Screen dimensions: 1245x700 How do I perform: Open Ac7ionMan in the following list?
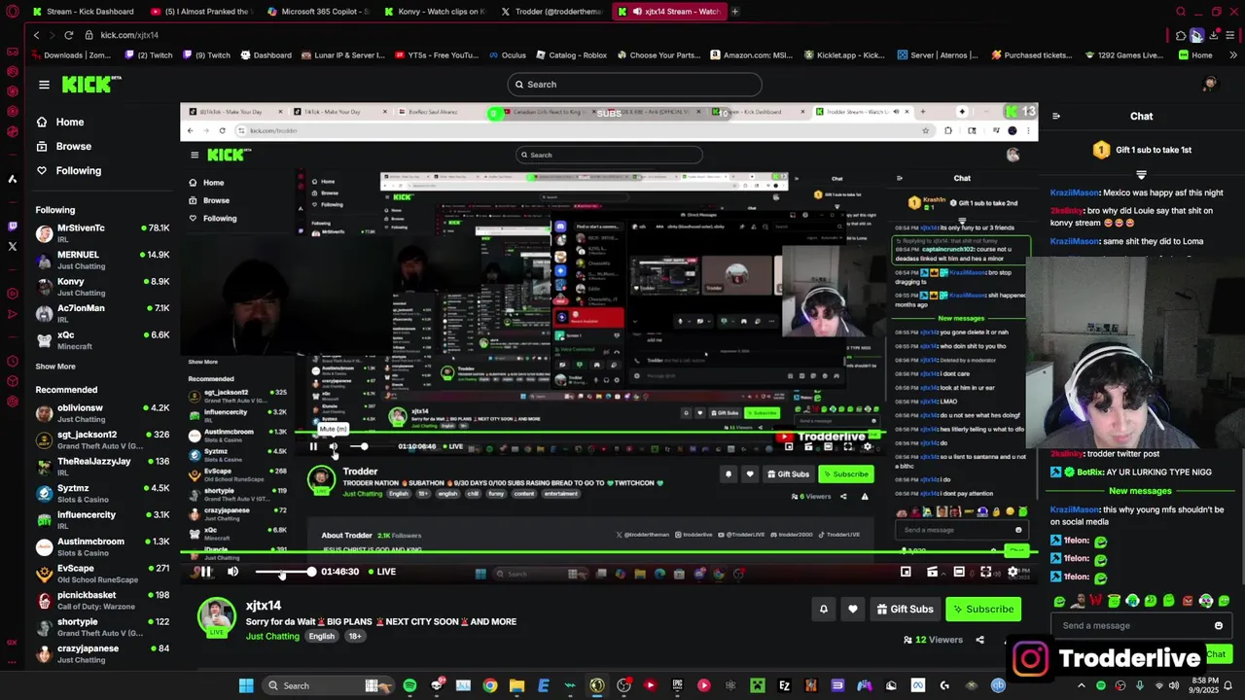point(102,313)
